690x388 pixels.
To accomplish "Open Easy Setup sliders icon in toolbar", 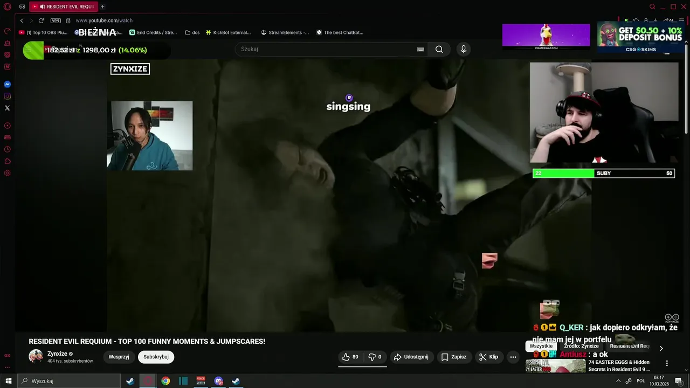I will (x=682, y=20).
